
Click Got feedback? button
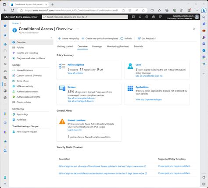tap(147, 39)
